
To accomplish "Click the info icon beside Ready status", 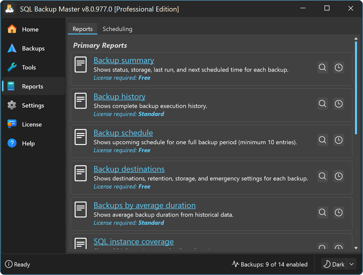I will pyautogui.click(x=9, y=264).
